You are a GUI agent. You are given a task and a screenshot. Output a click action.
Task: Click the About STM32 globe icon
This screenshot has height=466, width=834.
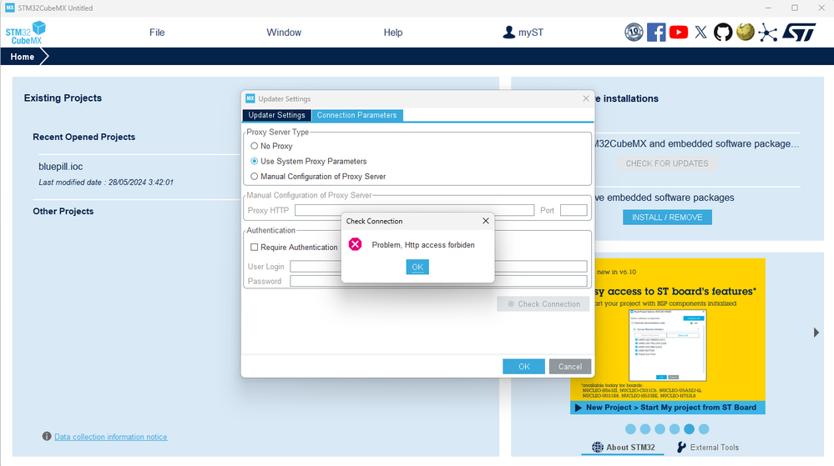(598, 447)
